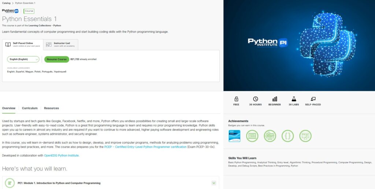The height and width of the screenshot is (189, 375).
Task: Go to Catalog breadcrumb link
Action: pos(6,3)
